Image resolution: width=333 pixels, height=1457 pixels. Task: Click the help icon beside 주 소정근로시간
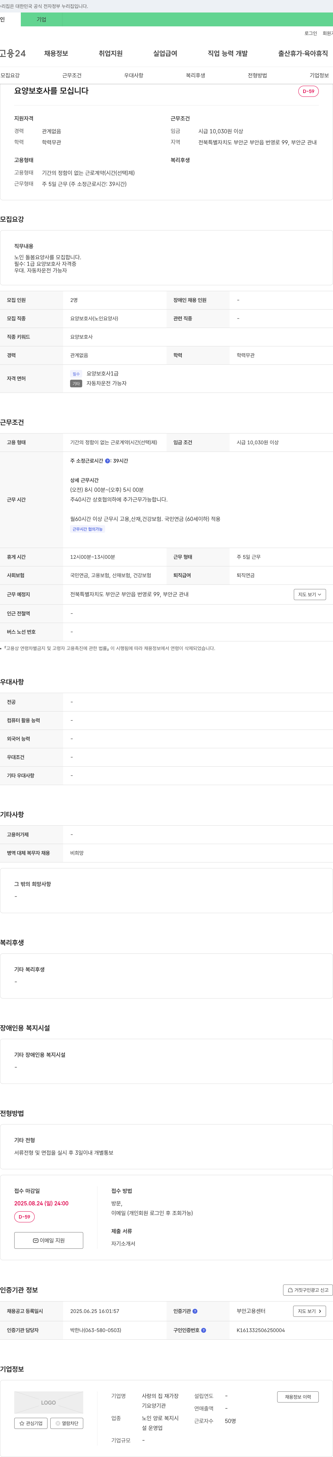pos(108,461)
